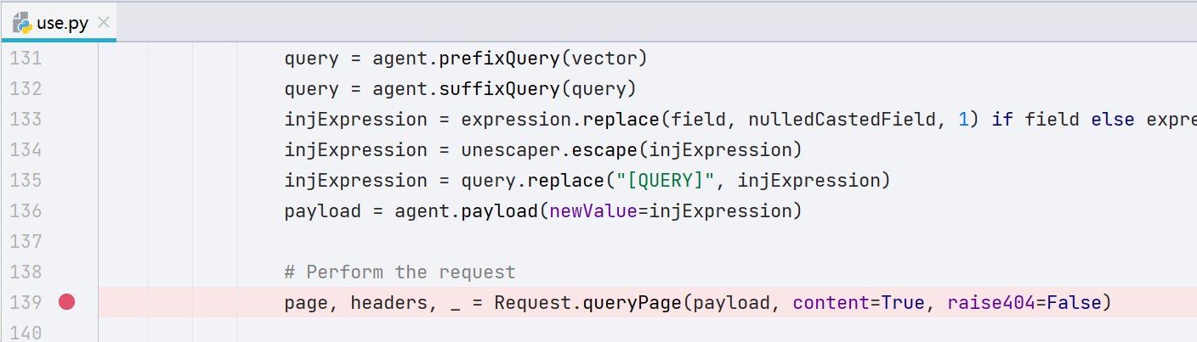The image size is (1197, 342).
Task: Click line number 131 in gutter
Action: tap(26, 59)
